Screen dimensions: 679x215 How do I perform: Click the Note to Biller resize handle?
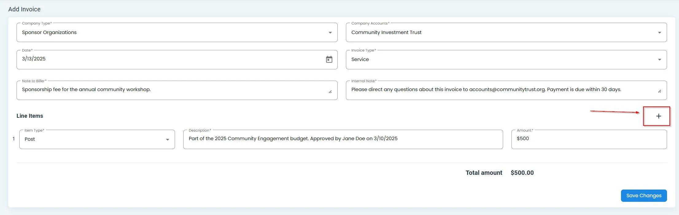(x=330, y=92)
